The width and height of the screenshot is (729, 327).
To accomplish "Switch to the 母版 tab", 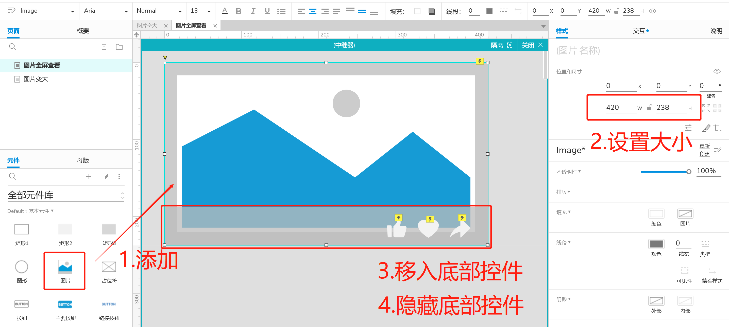I will 83,160.
